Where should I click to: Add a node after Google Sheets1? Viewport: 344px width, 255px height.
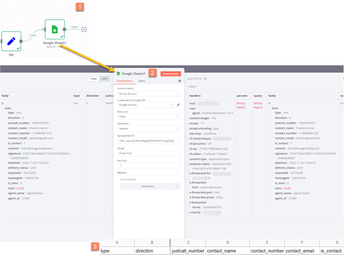pyautogui.click(x=84, y=30)
